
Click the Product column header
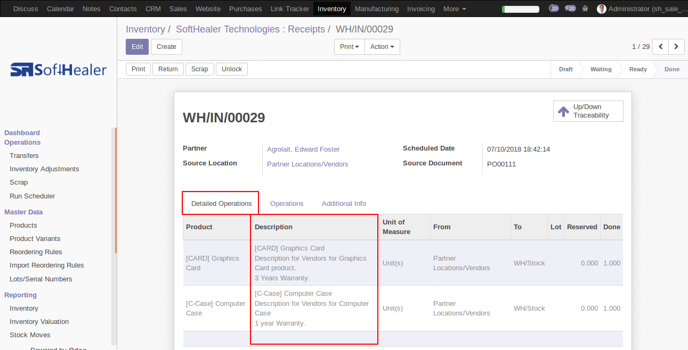[217, 227]
